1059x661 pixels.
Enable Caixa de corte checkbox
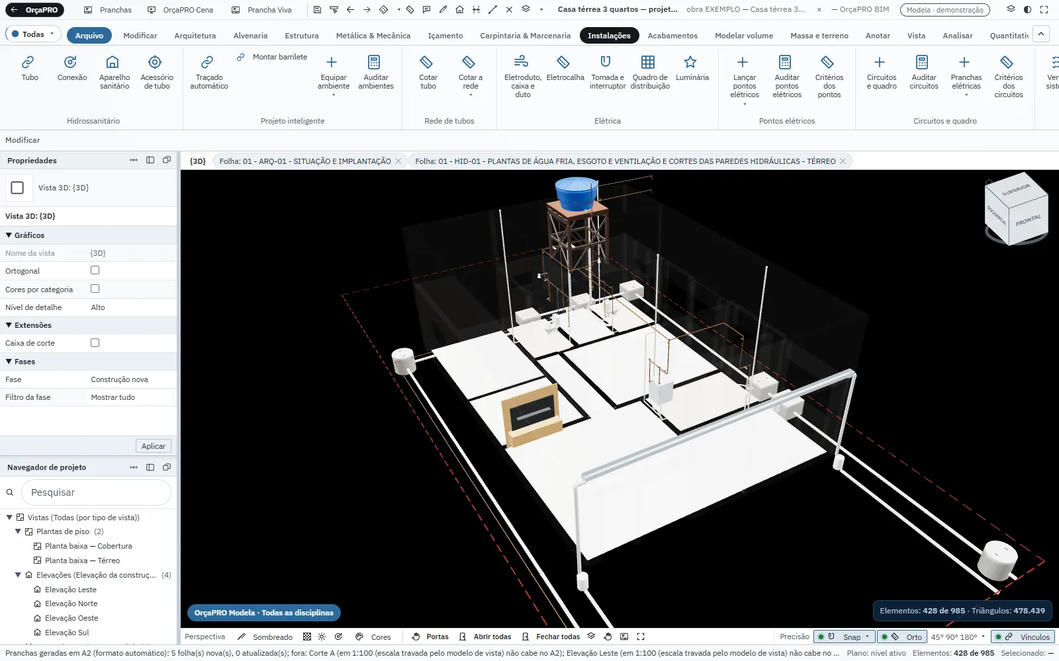click(x=95, y=343)
